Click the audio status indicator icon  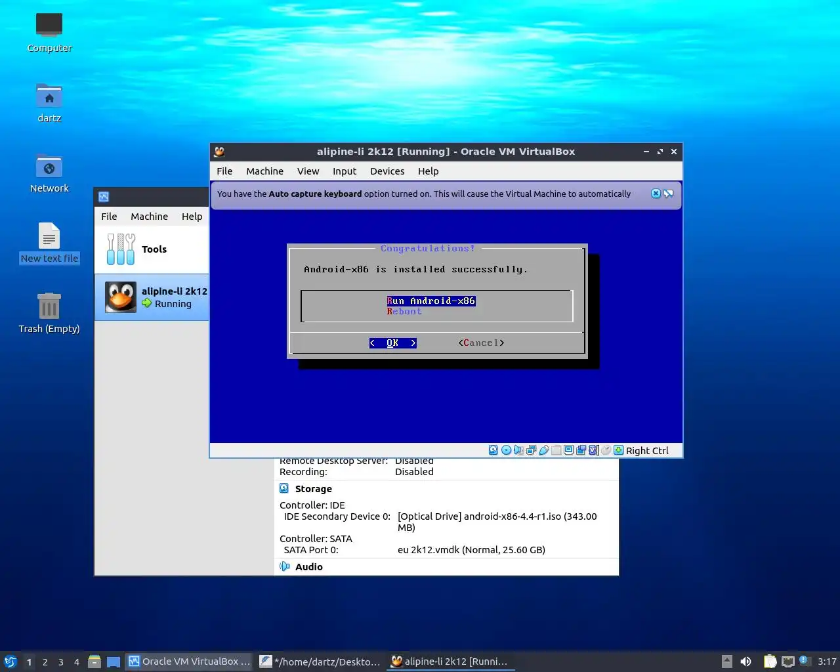(518, 450)
